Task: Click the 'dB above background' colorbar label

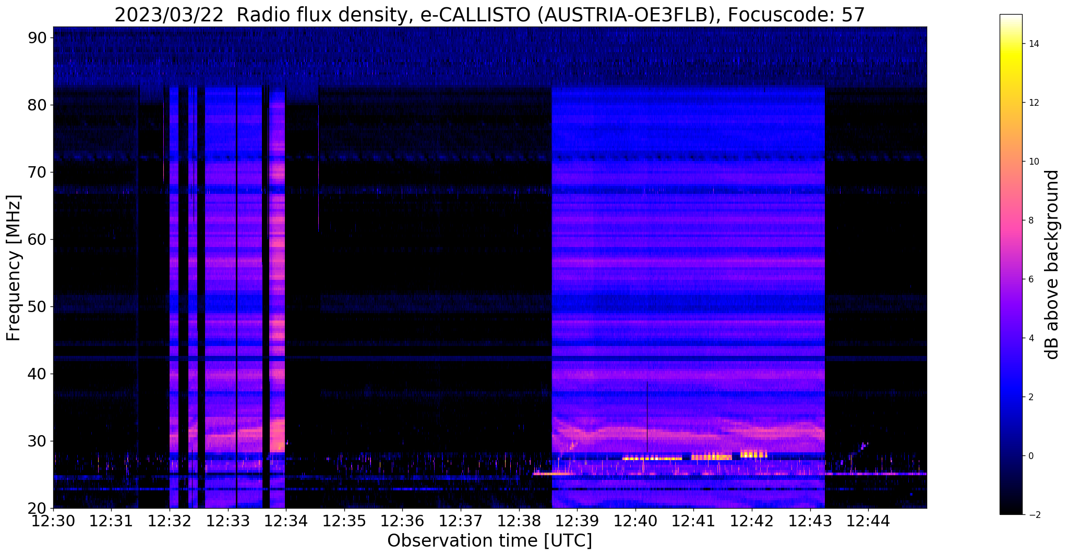Action: pyautogui.click(x=1052, y=264)
